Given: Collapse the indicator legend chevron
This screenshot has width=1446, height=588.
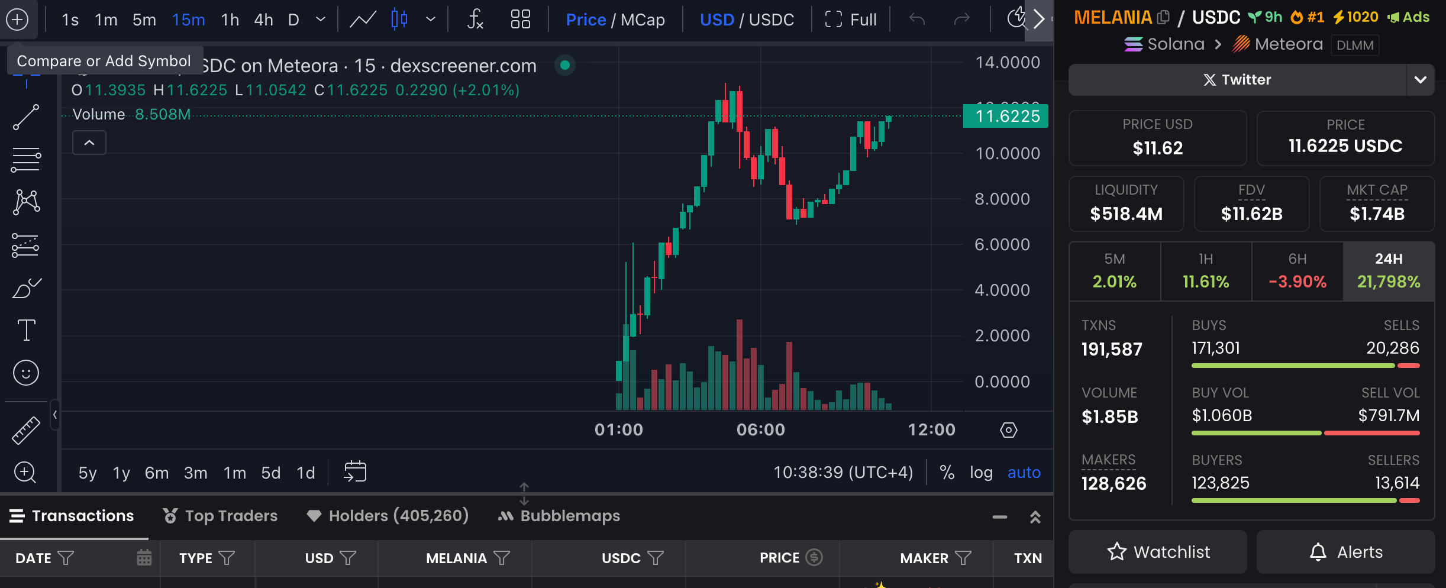Looking at the screenshot, I should tap(89, 143).
